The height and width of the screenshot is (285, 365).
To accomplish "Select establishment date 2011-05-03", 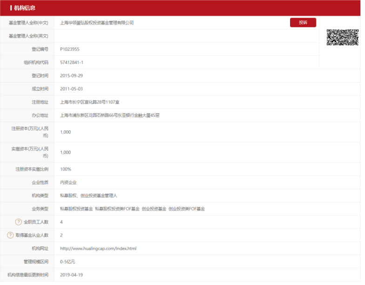I will (x=72, y=90).
